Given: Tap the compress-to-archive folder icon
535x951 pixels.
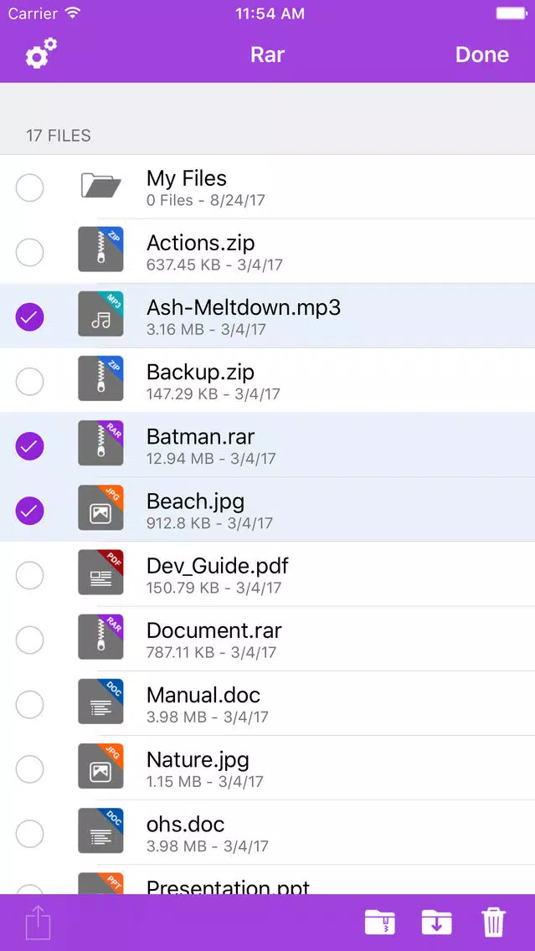Looking at the screenshot, I should [x=381, y=923].
